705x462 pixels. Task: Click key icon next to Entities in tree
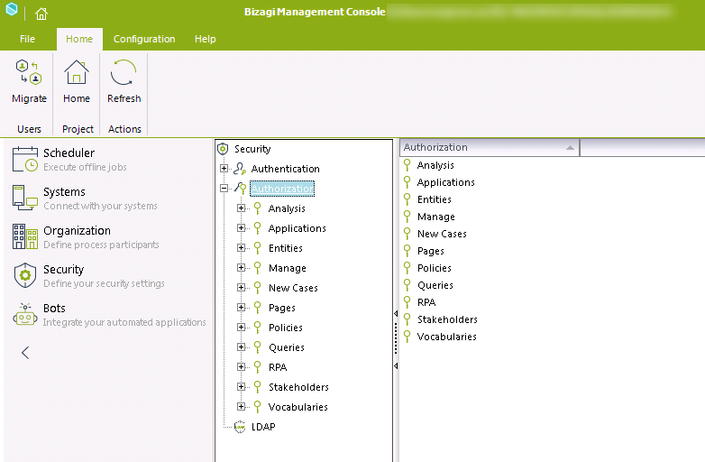[x=258, y=248]
